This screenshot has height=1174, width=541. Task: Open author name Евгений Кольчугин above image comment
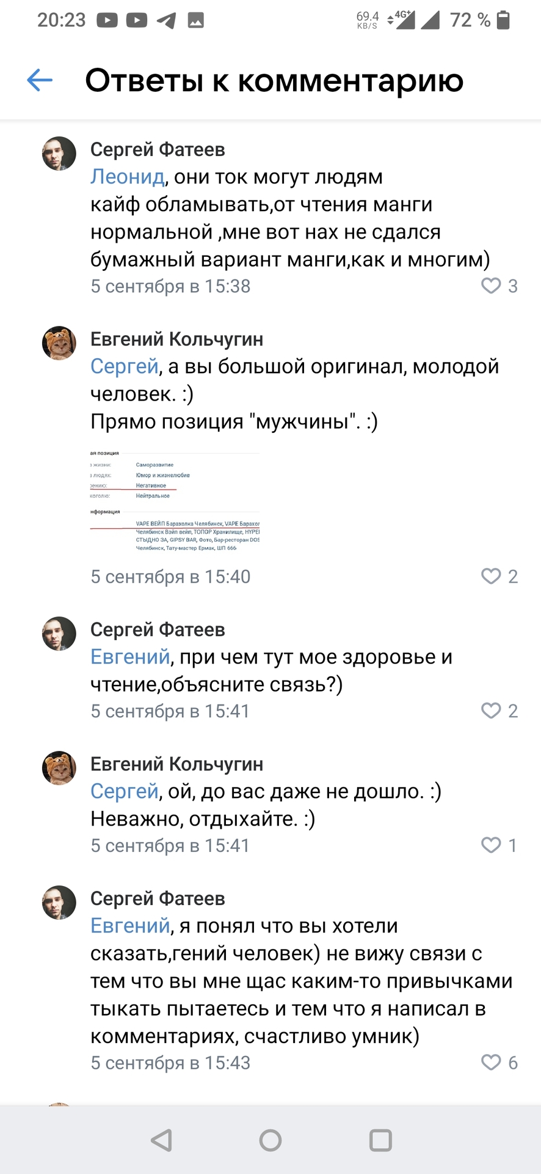click(176, 339)
